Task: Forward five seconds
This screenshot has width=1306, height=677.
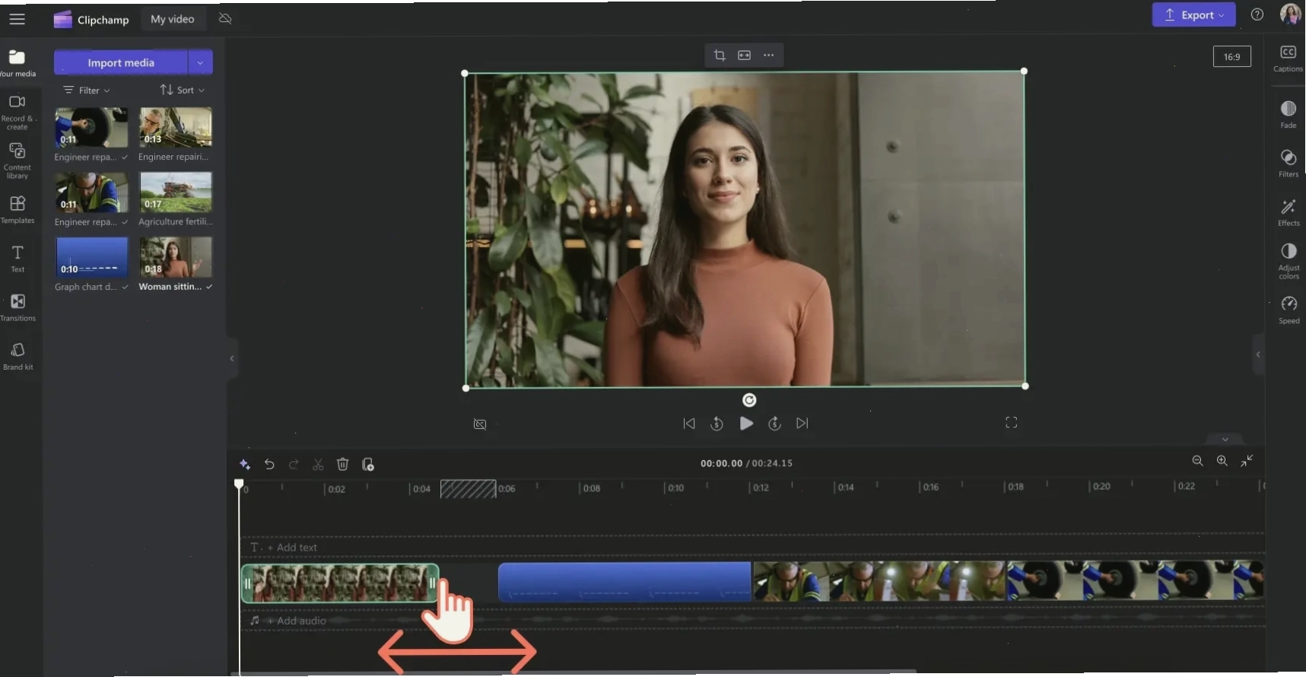Action: click(774, 424)
